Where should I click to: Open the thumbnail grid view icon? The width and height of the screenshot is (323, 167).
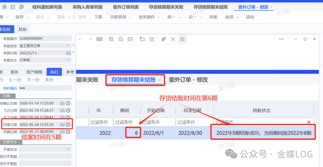point(99,39)
